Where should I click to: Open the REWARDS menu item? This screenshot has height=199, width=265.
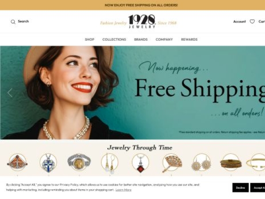(189, 39)
